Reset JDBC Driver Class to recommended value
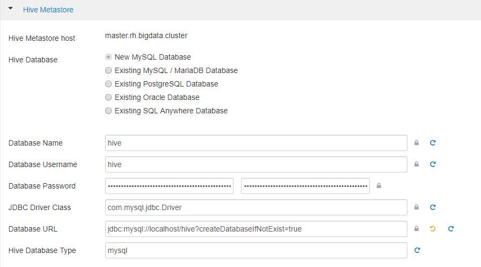Image resolution: width=481 pixels, height=267 pixels. coord(433,207)
